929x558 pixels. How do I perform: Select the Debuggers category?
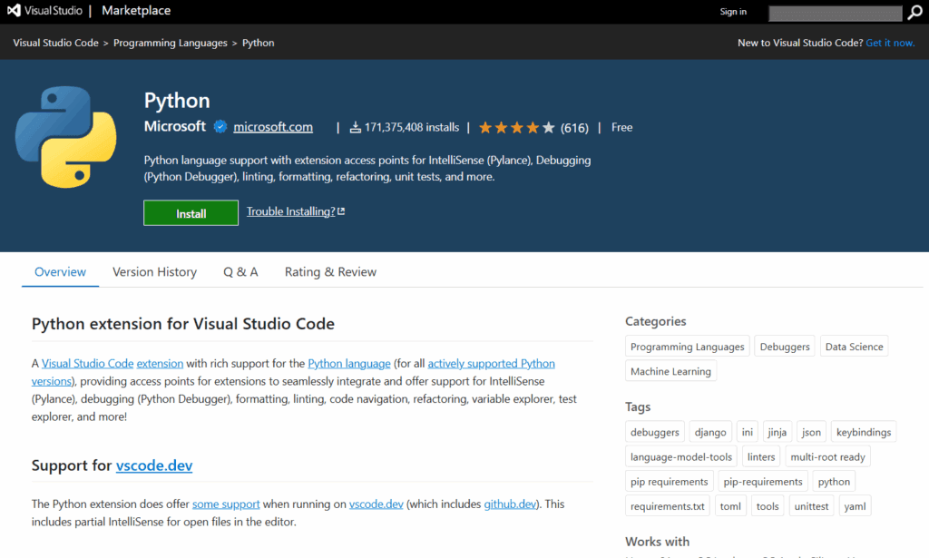pyautogui.click(x=785, y=347)
